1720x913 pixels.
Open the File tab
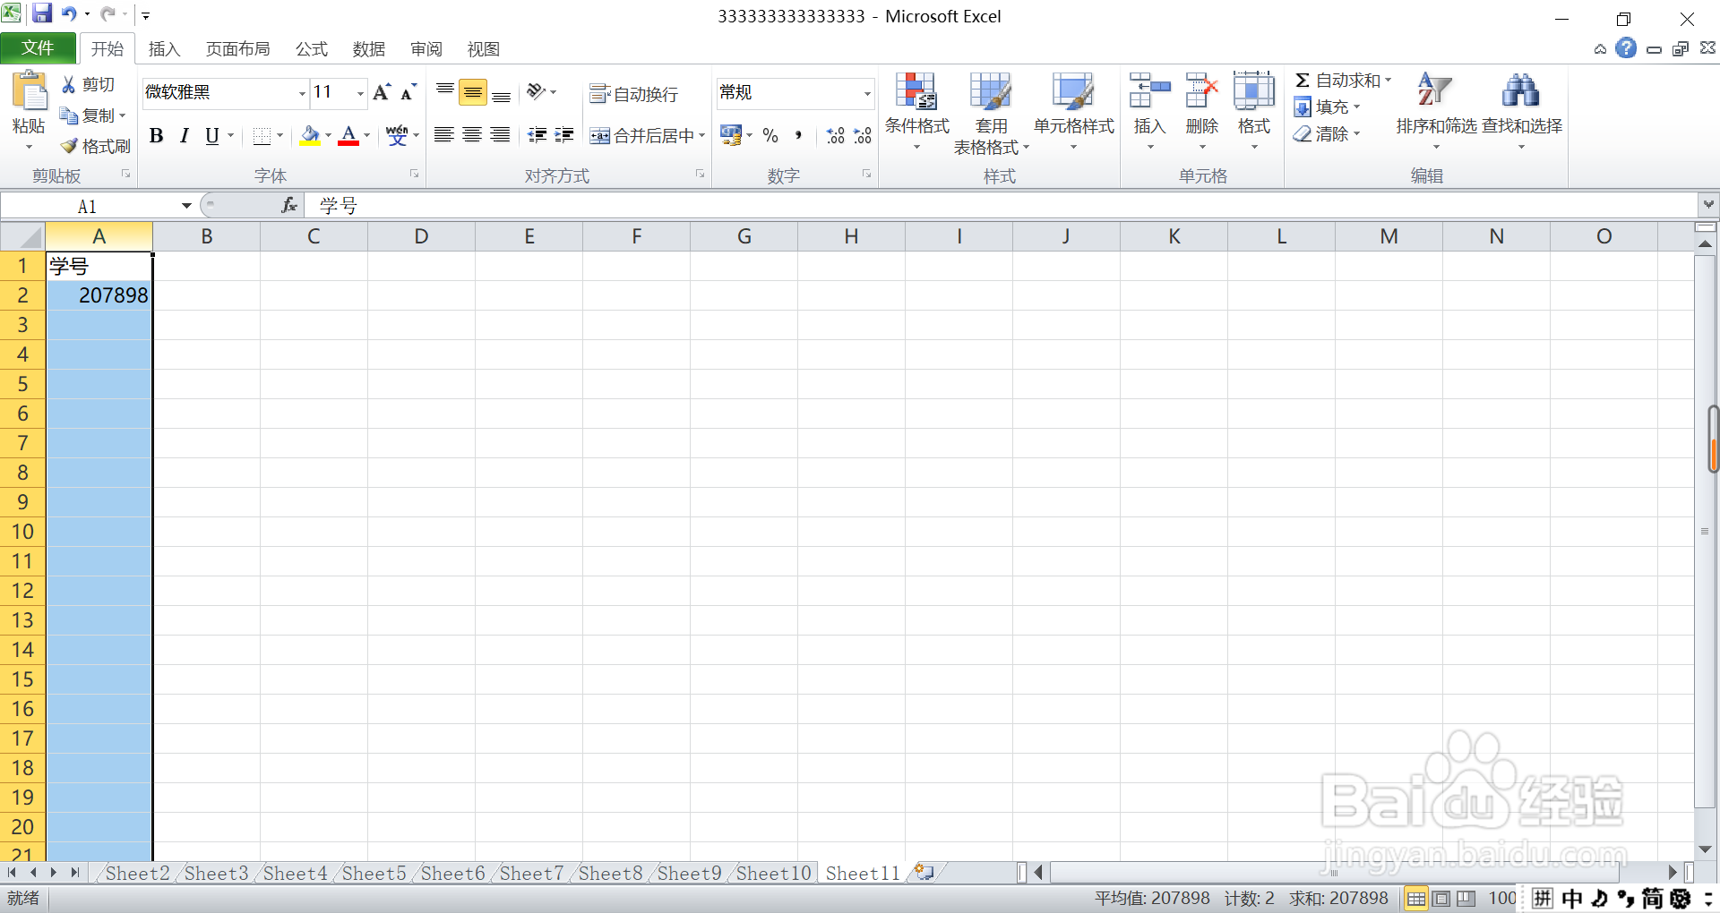point(38,48)
